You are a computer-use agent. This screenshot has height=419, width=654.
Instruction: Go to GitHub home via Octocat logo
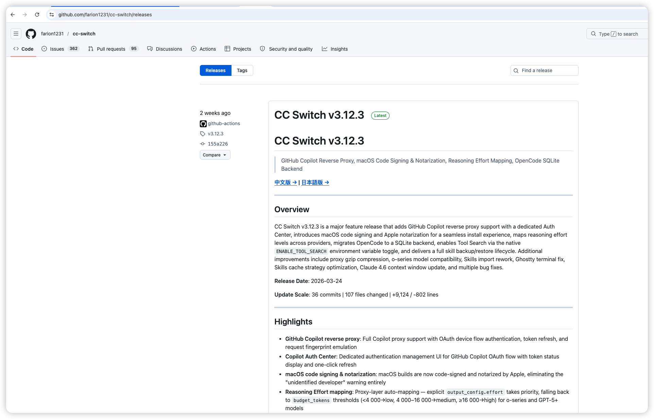coord(31,34)
